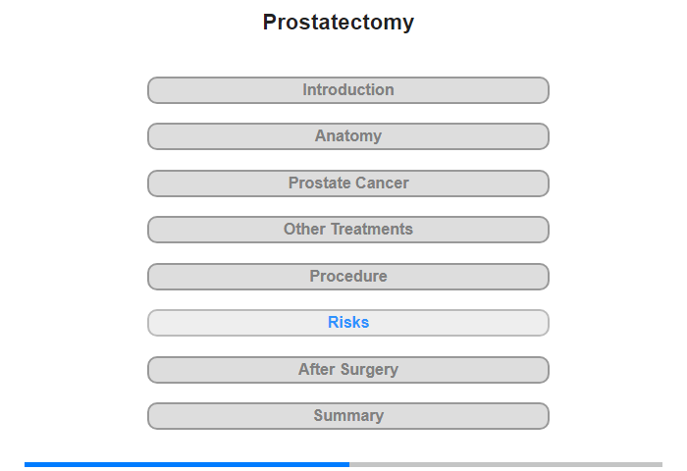Open the Other Treatments section

click(x=347, y=230)
